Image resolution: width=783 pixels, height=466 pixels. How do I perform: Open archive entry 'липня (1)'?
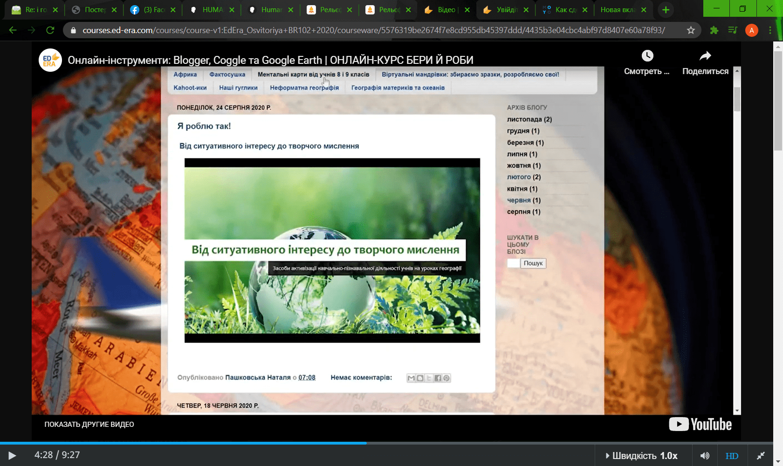522,154
